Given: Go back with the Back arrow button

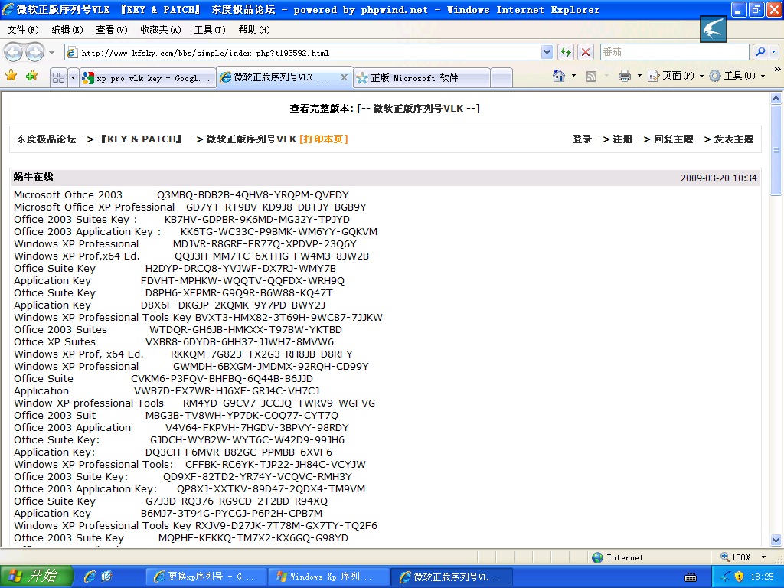Looking at the screenshot, I should tap(14, 52).
